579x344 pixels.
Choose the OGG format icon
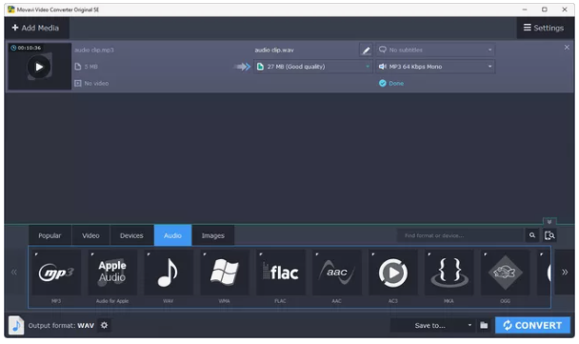pos(505,273)
